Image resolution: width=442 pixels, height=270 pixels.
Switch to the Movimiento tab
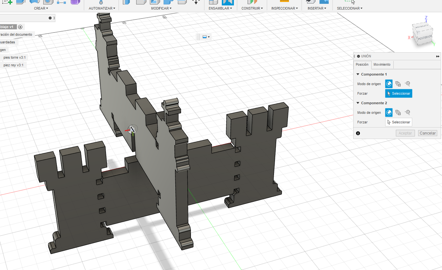click(382, 64)
